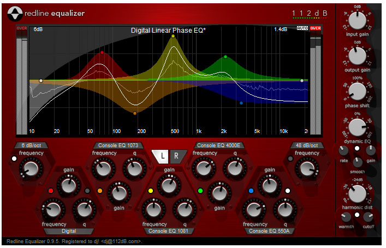Click the harmonic dist knob
The image size is (386, 248).
pyautogui.click(x=358, y=193)
